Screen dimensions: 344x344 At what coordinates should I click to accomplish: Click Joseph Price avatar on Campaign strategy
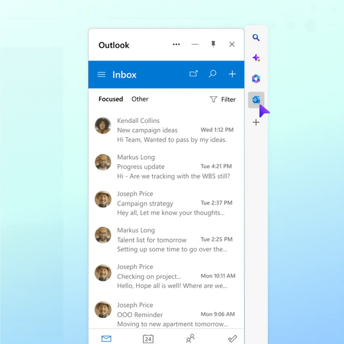(103, 199)
